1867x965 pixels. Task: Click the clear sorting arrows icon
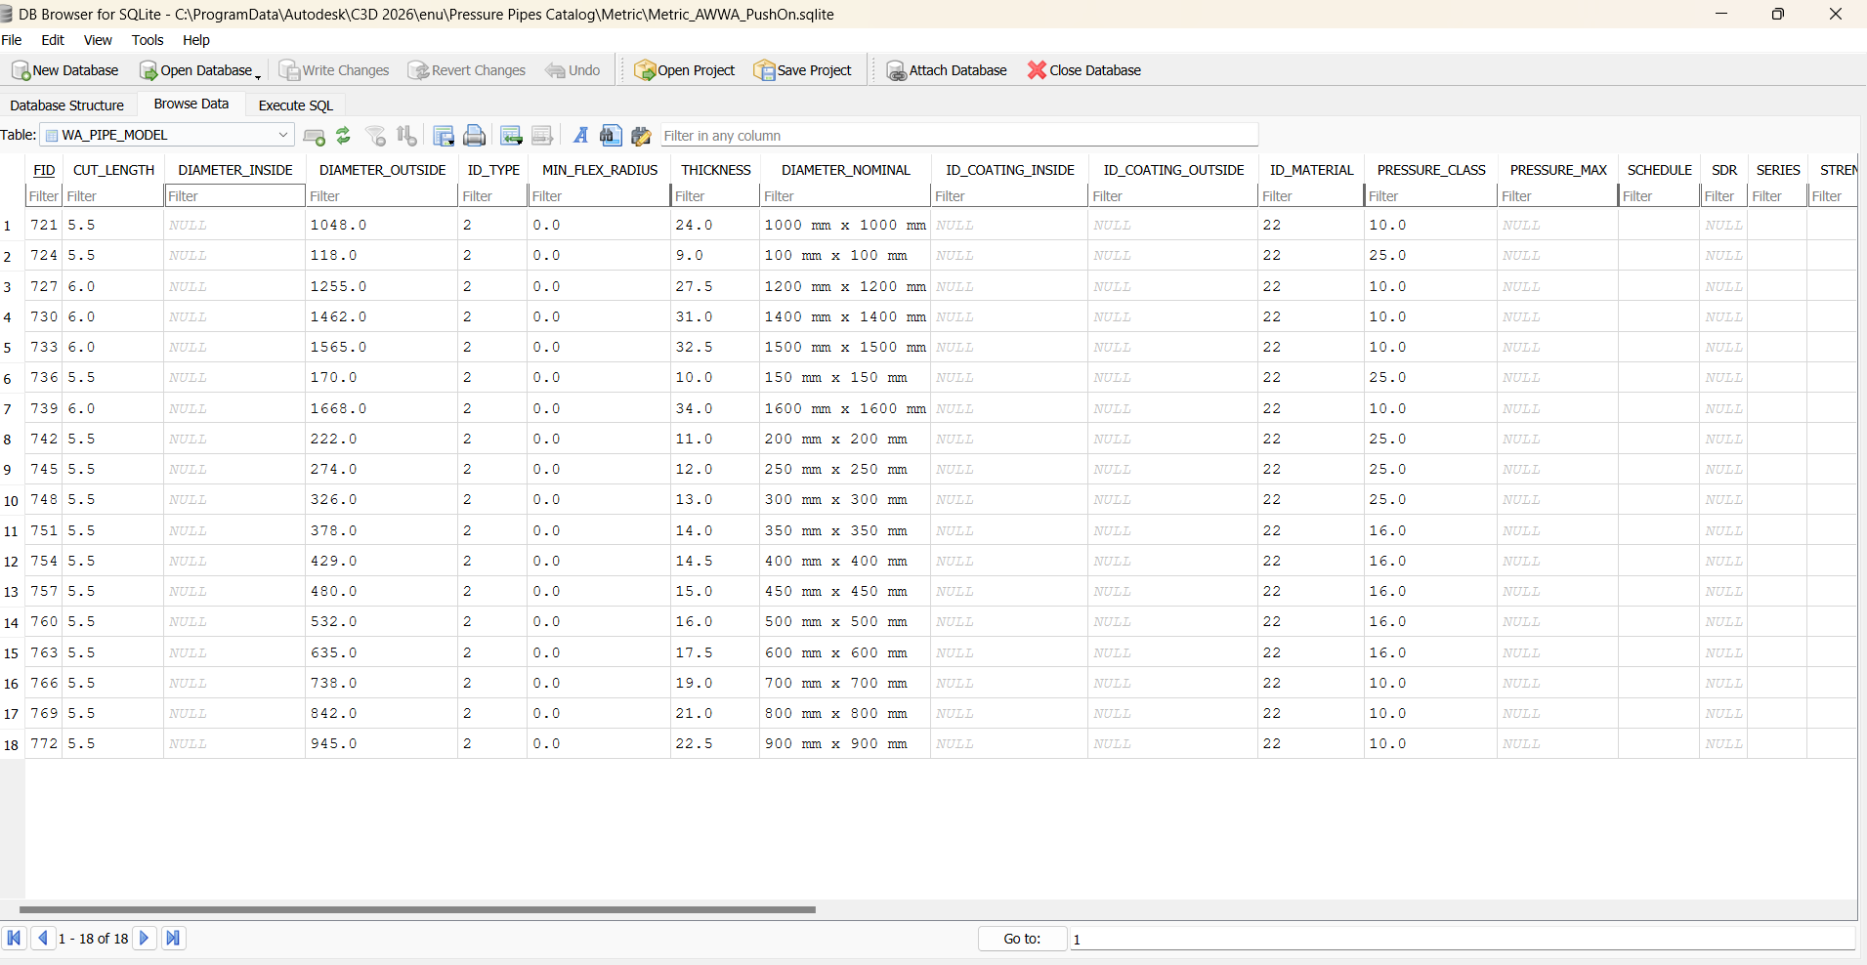click(x=407, y=136)
